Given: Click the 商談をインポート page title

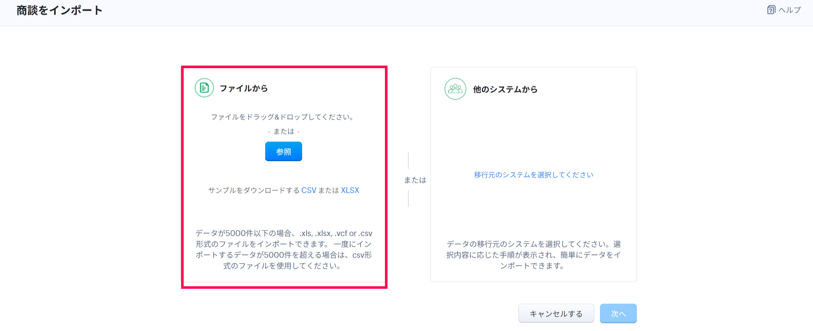Looking at the screenshot, I should (60, 10).
